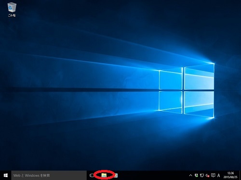The width and height of the screenshot is (241, 180).
Task: Click the Windows logo on the wallpaper
Action: (x=187, y=91)
